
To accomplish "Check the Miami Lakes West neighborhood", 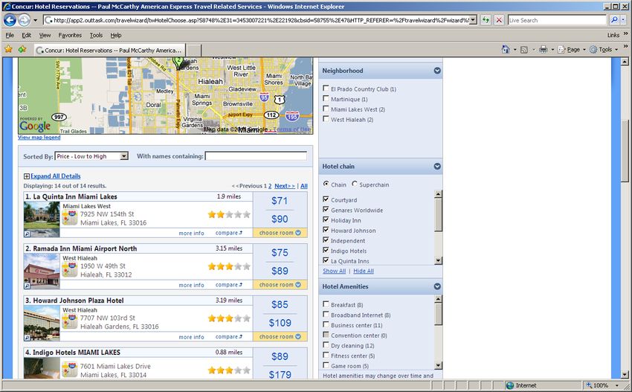I will click(326, 109).
